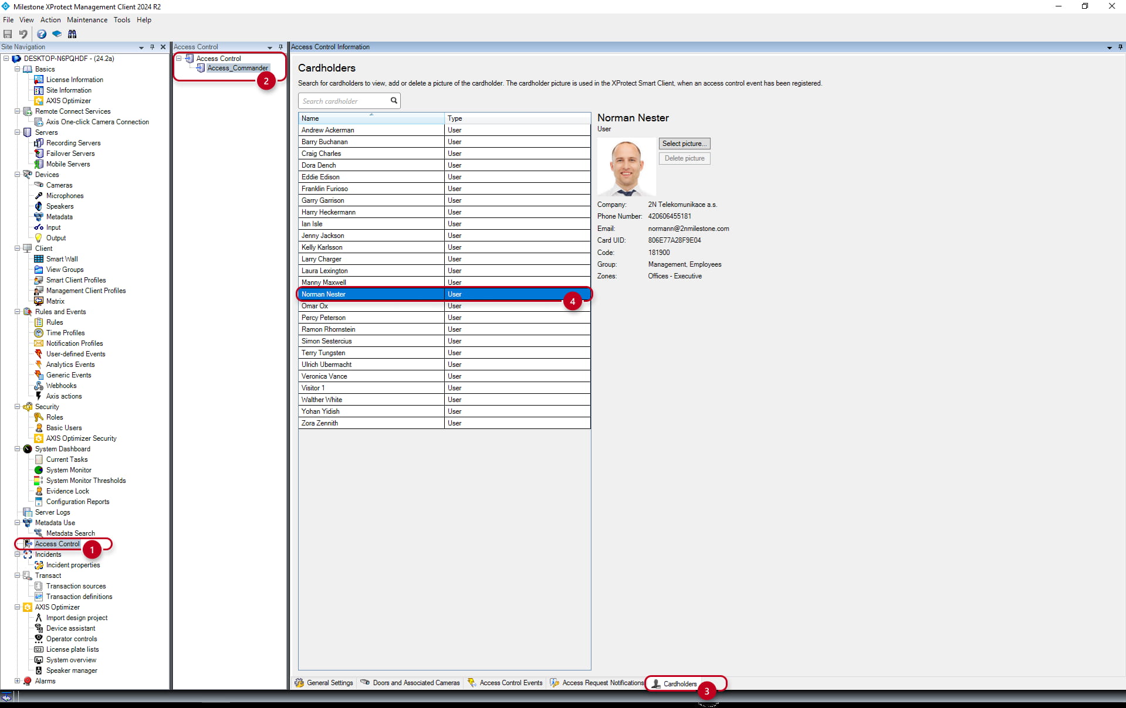Viewport: 1126px width, 708px height.
Task: Click the Undo toolbar icon
Action: tap(23, 34)
